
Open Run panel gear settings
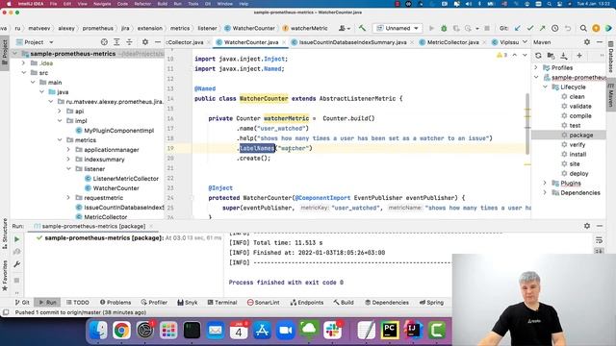tap(587, 226)
